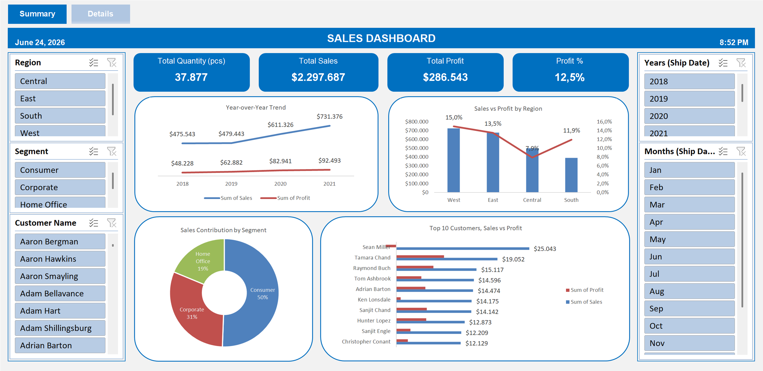Select May in Months slicer
The width and height of the screenshot is (763, 371).
click(689, 239)
